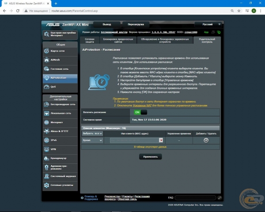Open the Обратная связь feedback link
This screenshot has height=212, width=265.
pos(127,199)
